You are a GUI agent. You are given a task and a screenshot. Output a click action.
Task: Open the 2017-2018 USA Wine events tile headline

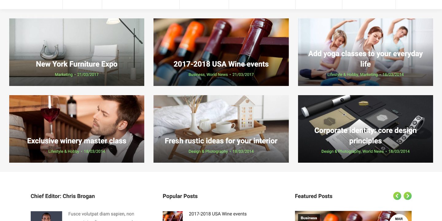click(221, 64)
